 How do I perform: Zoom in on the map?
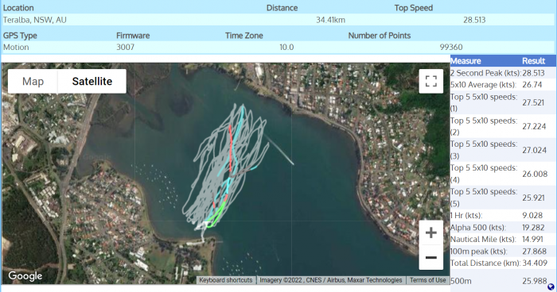click(x=431, y=232)
